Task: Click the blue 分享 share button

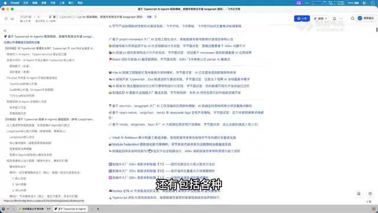Action: [302, 18]
